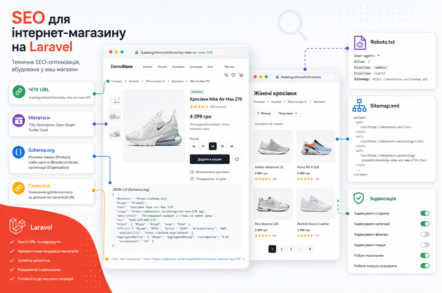Click the star rating of Nike Air Max 270
442x293 pixels.
(x=199, y=107)
